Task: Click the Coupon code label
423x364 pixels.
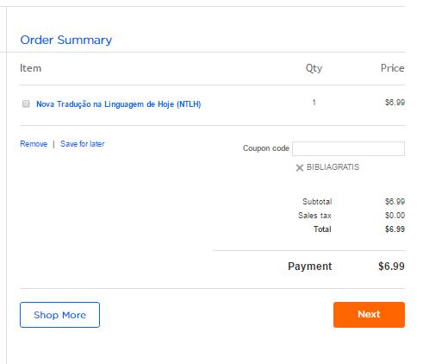Action: [x=266, y=148]
